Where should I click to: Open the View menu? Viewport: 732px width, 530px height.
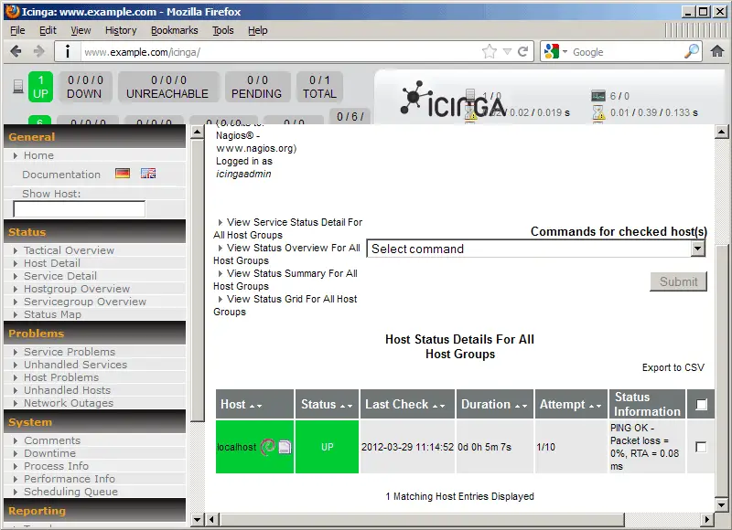tap(81, 30)
